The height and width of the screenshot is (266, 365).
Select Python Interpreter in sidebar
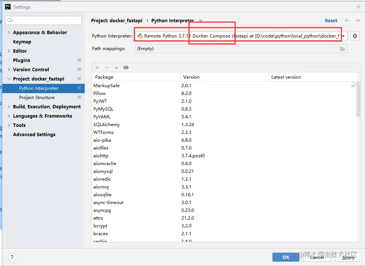(x=43, y=88)
